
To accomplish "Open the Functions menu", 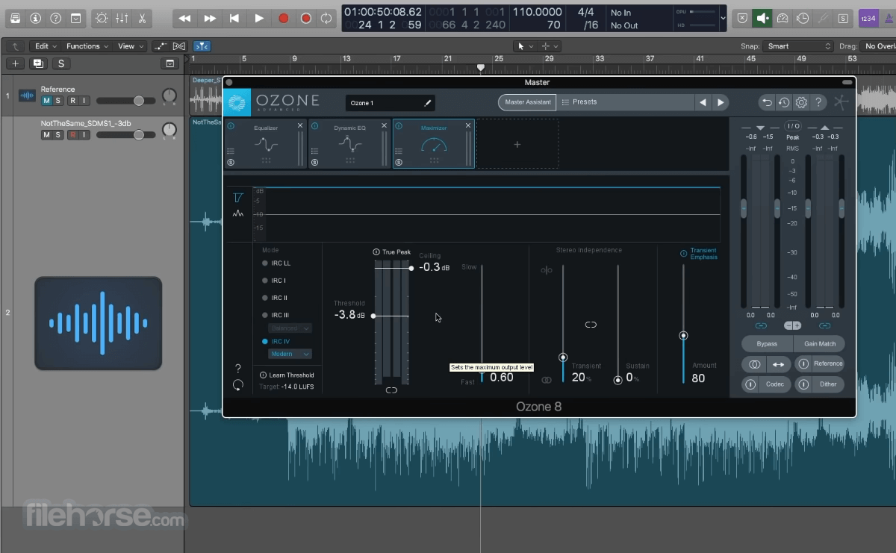I will pos(87,46).
